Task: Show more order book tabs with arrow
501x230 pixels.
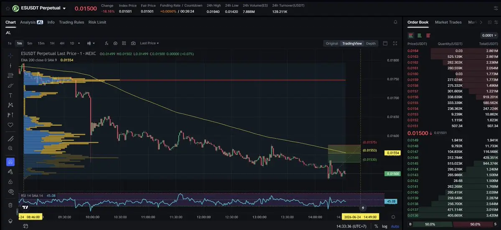Action: coord(481,22)
